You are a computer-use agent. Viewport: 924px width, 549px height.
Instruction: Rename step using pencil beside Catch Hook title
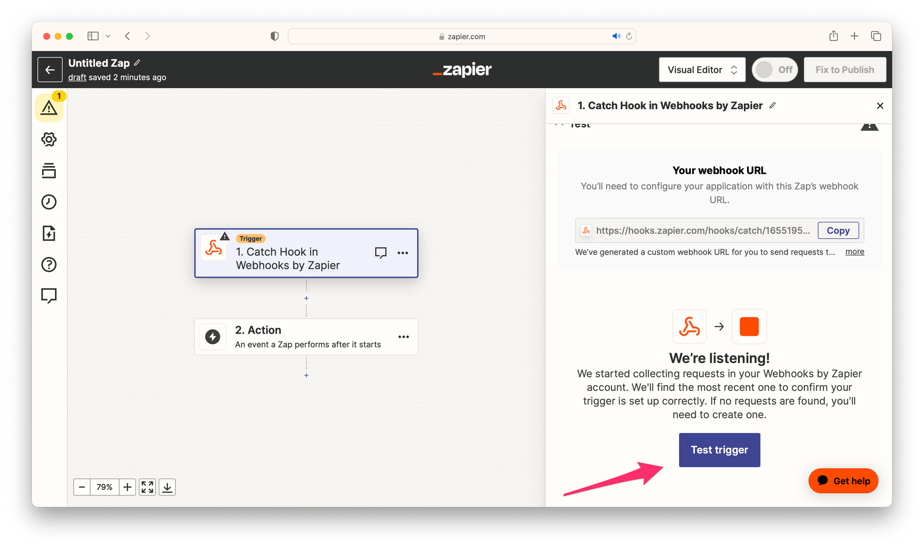(772, 105)
